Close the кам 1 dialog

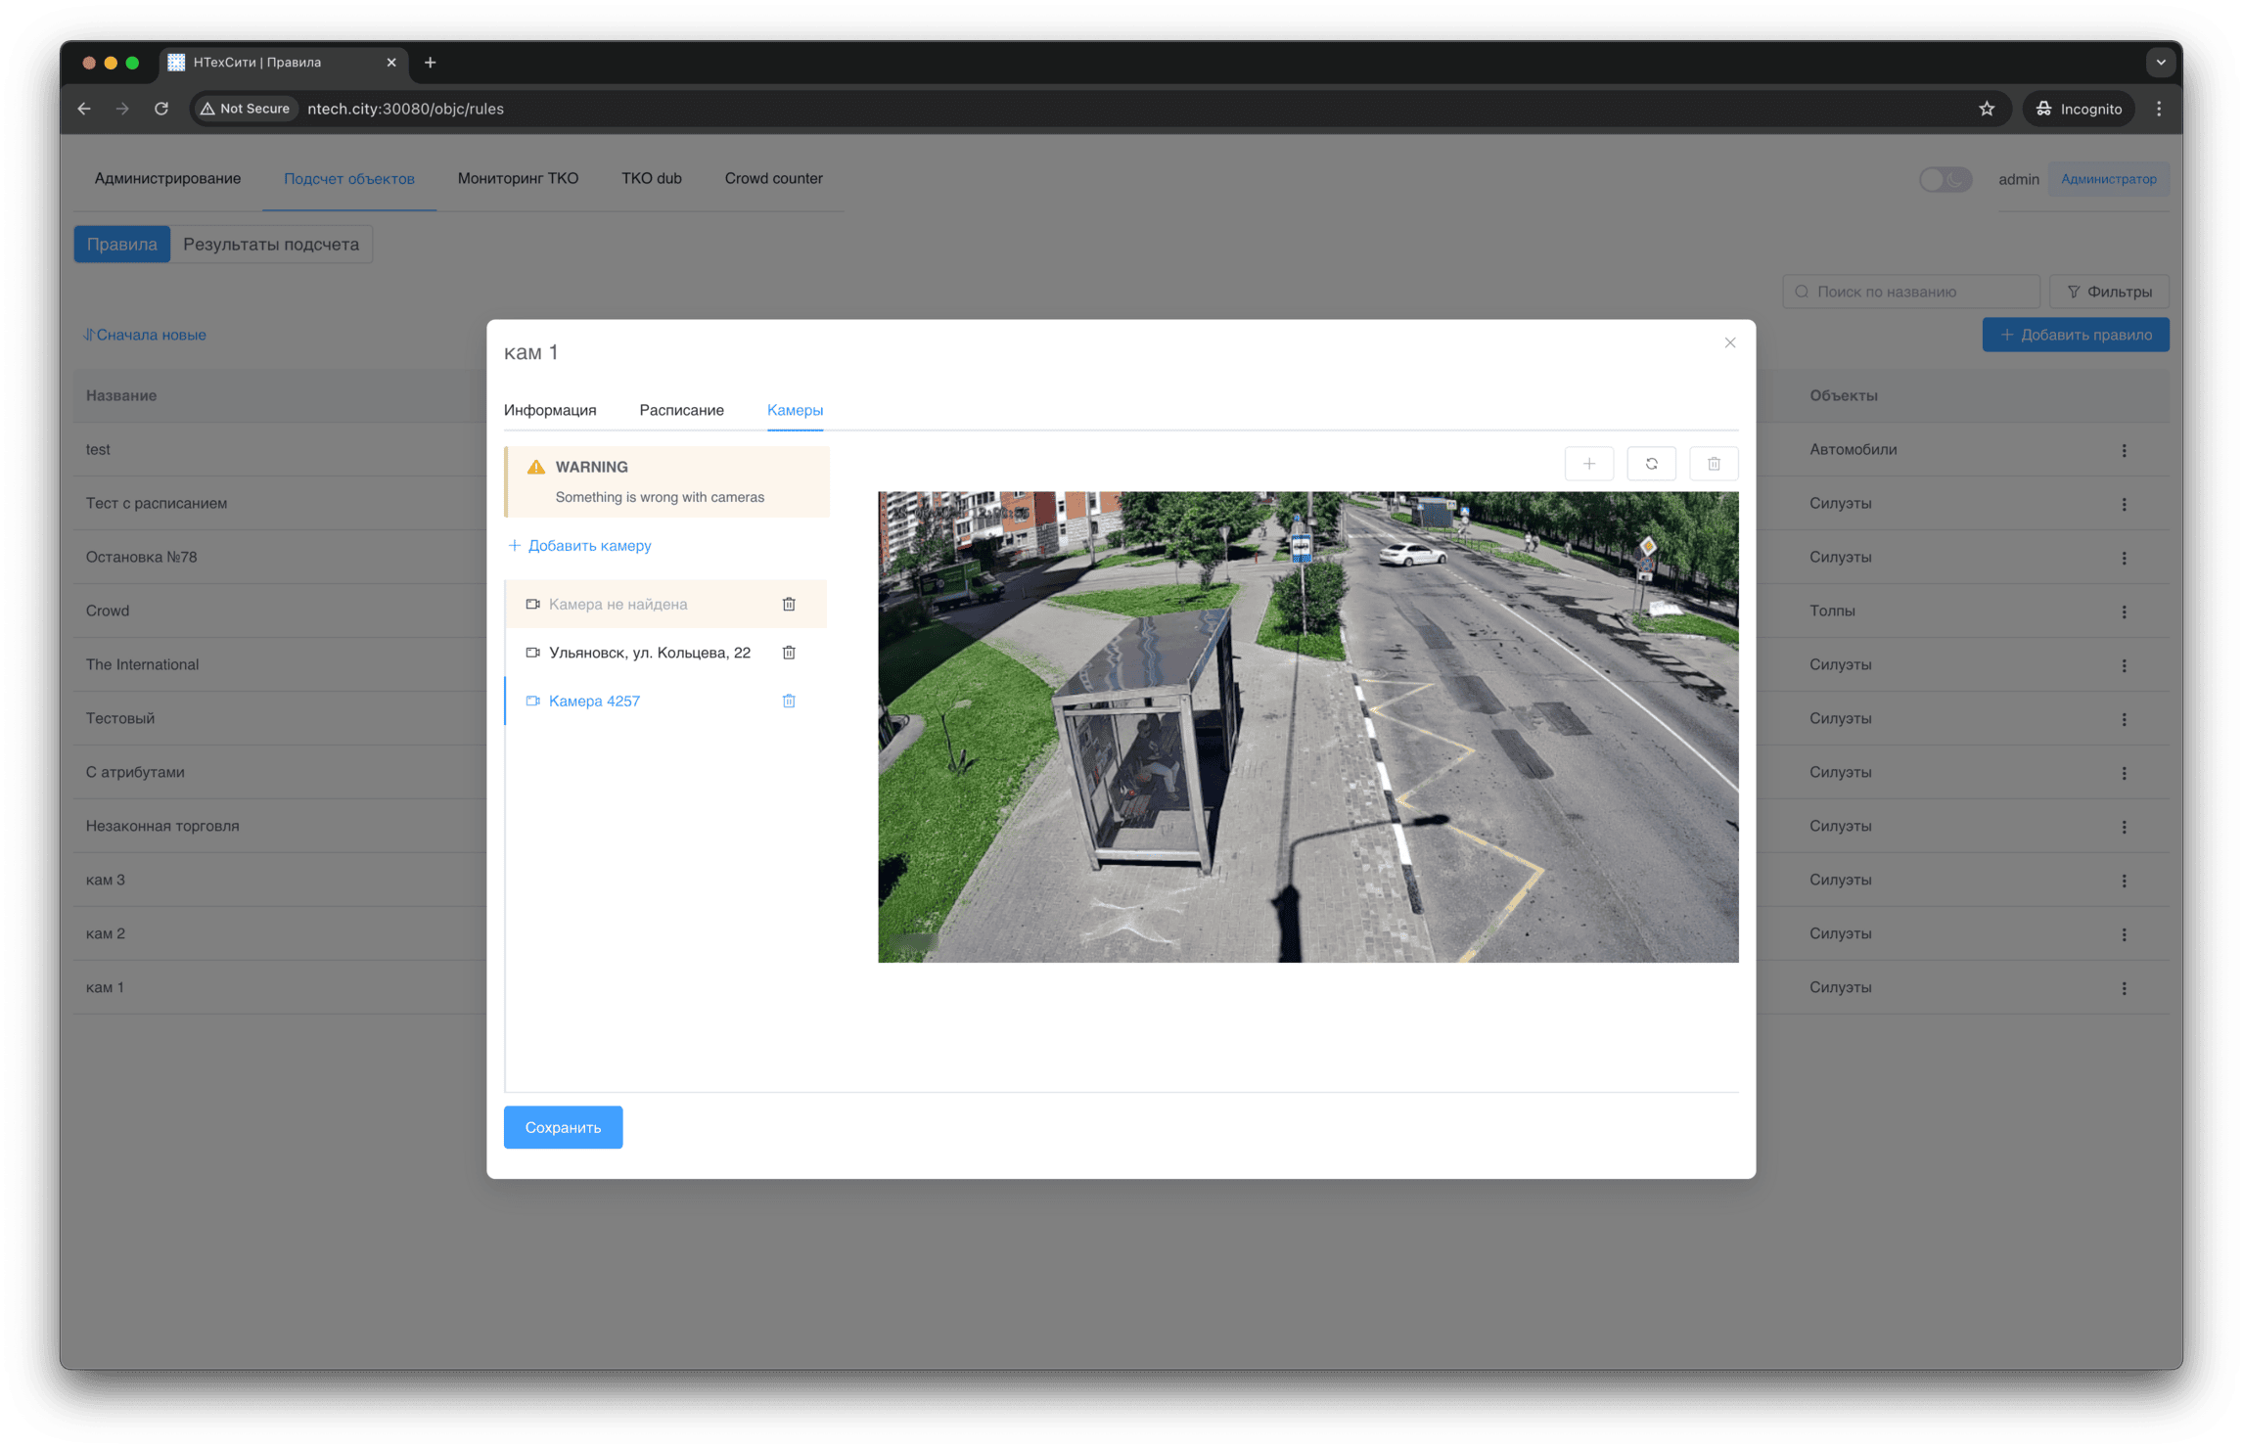pyautogui.click(x=1729, y=342)
